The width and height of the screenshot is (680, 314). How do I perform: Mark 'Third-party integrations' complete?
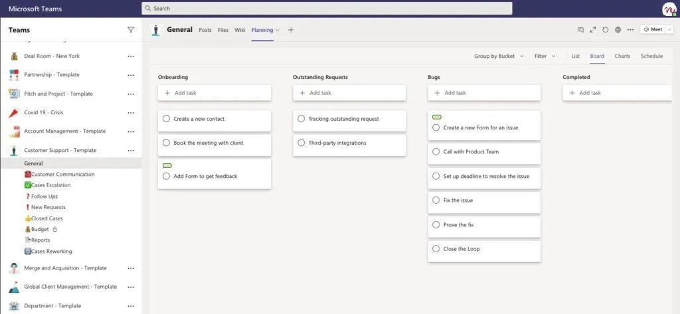point(301,143)
